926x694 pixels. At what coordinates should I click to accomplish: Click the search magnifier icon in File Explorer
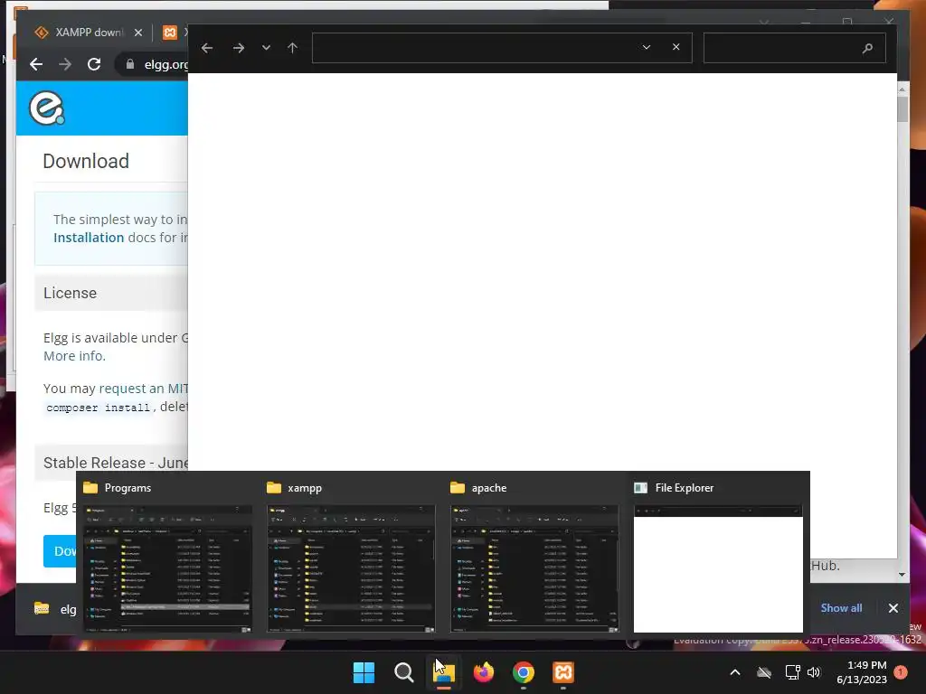(867, 49)
